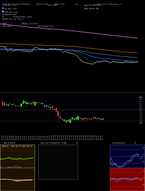The height and width of the screenshot is (191, 145).
Task: Click the MACD histogram panel with red bars
Action: 17,179
